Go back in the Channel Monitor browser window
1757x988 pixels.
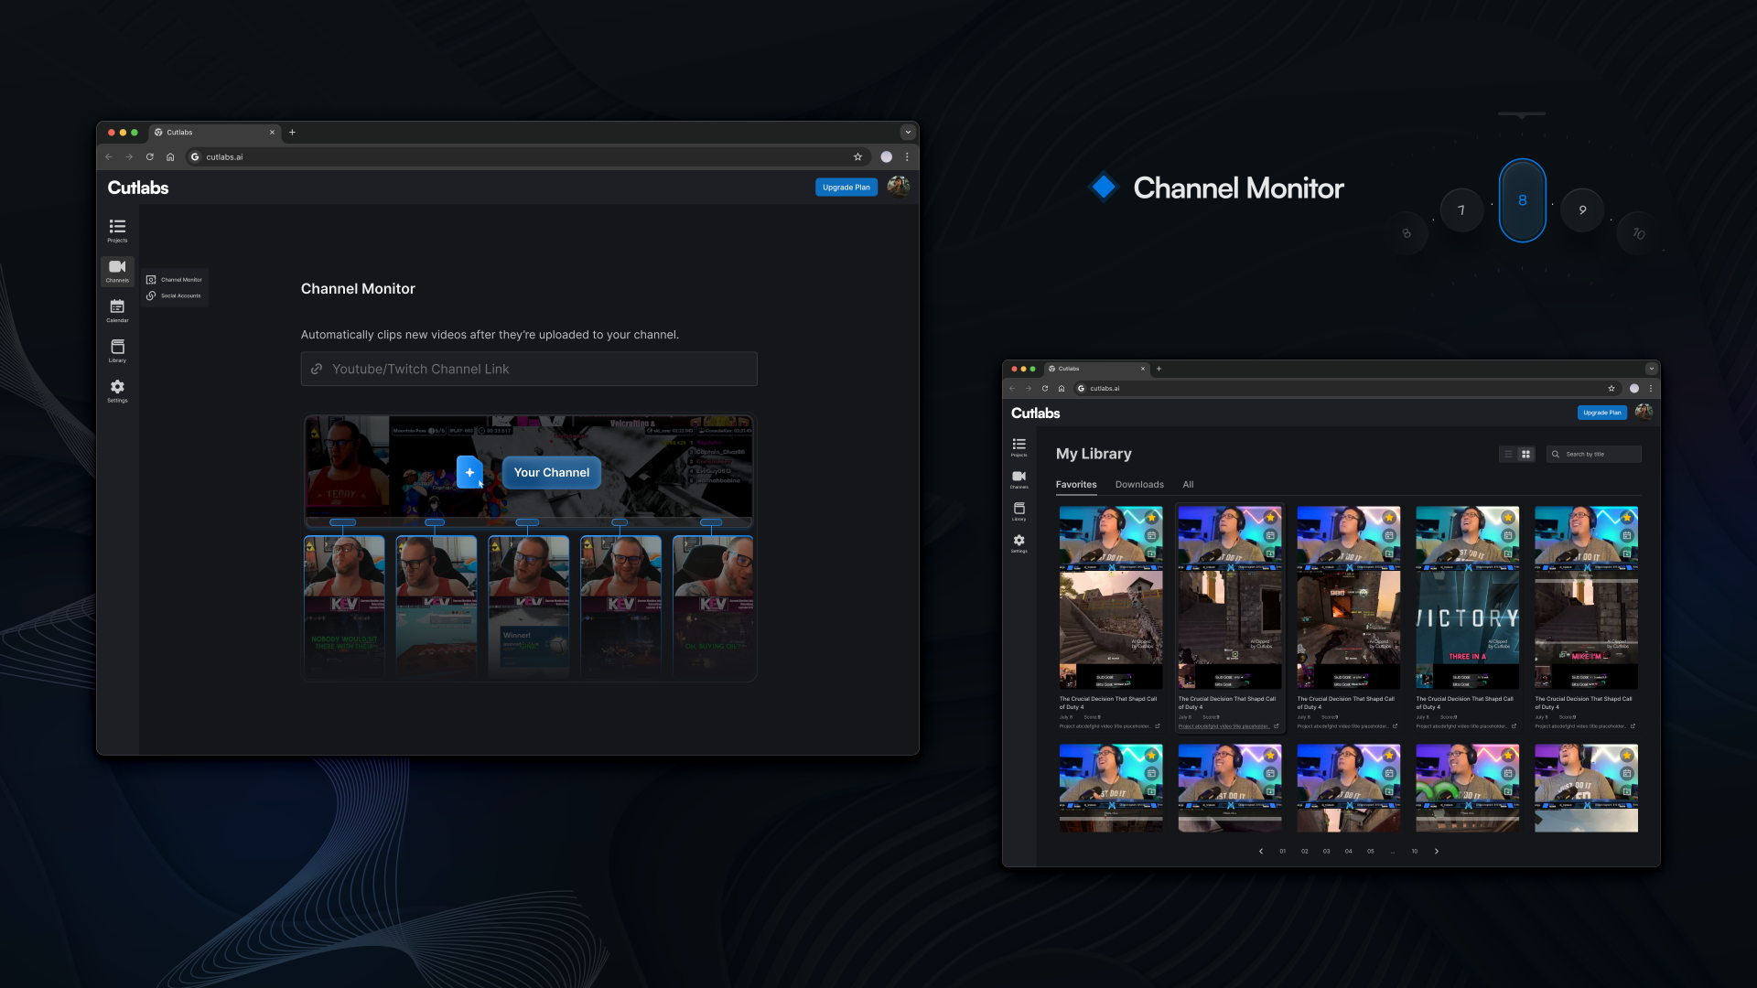point(109,157)
